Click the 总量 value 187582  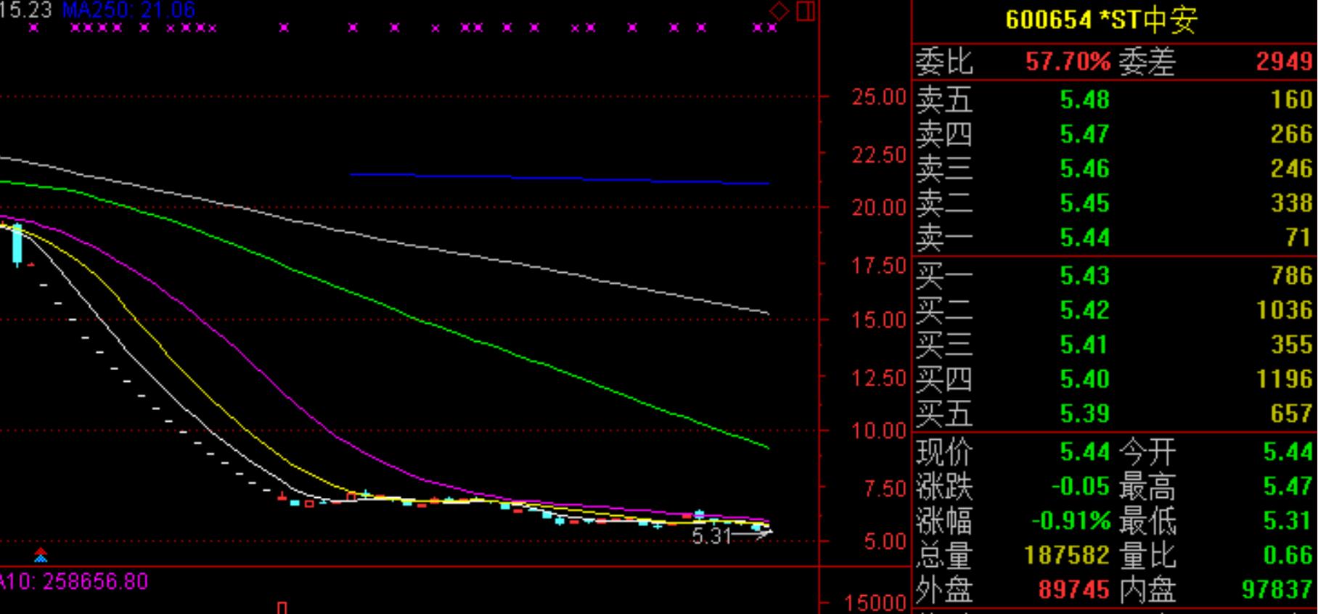click(1066, 555)
